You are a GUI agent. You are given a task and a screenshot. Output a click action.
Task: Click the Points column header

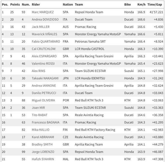(x=15, y=5)
